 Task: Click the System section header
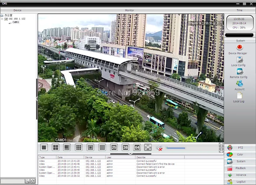pos(240,41)
